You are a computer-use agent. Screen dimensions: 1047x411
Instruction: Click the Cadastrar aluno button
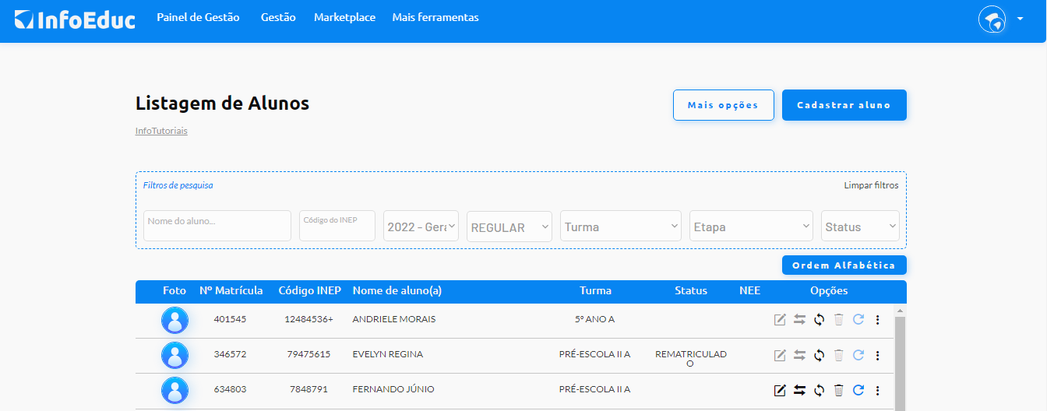point(844,105)
